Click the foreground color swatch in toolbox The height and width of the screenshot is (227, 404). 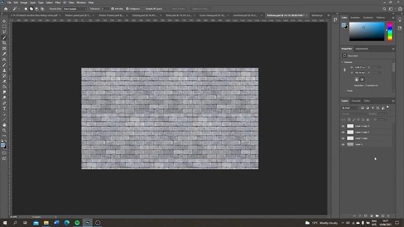3,145
